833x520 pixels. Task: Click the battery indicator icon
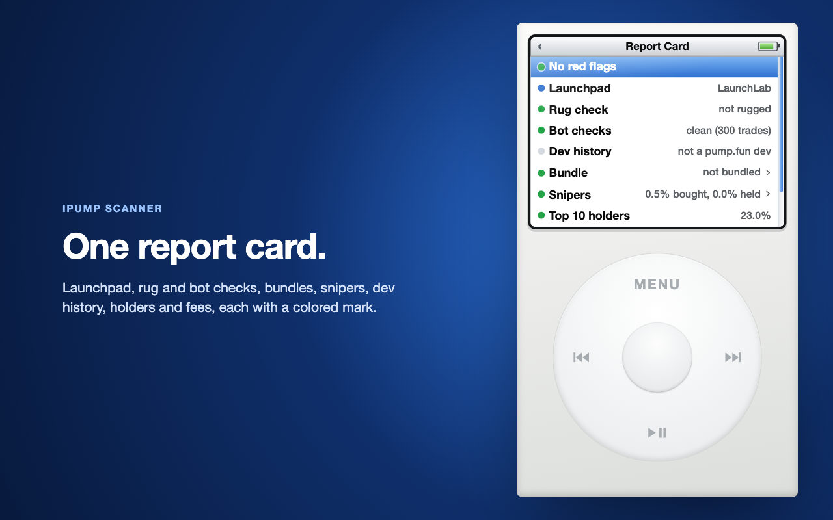point(769,47)
